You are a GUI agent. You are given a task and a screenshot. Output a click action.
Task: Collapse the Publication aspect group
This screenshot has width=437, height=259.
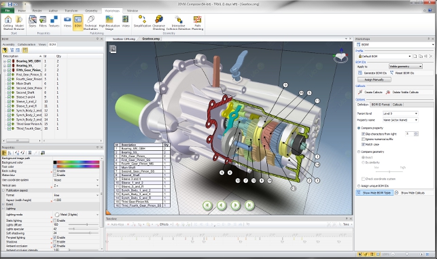click(3, 190)
